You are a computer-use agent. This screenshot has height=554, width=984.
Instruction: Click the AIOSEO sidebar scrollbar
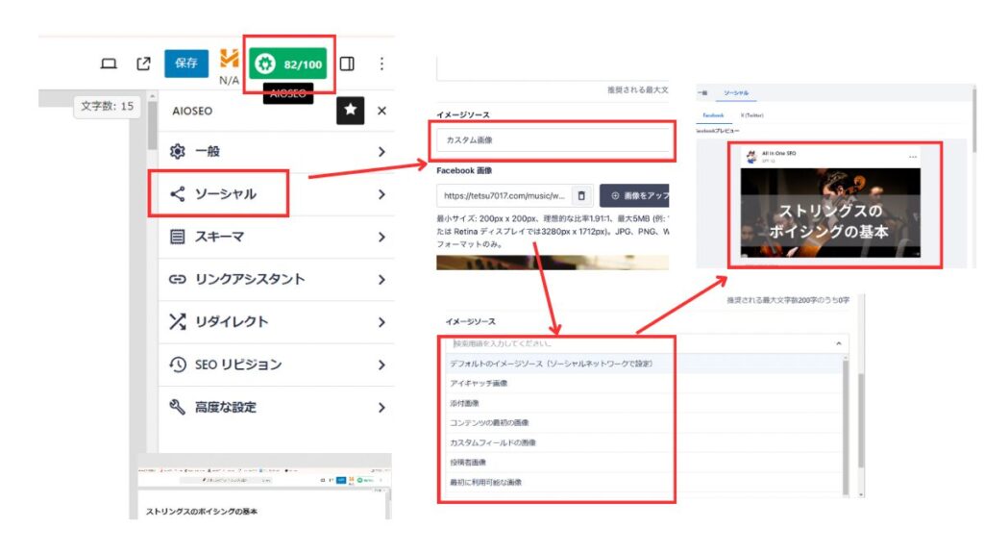pyautogui.click(x=153, y=126)
